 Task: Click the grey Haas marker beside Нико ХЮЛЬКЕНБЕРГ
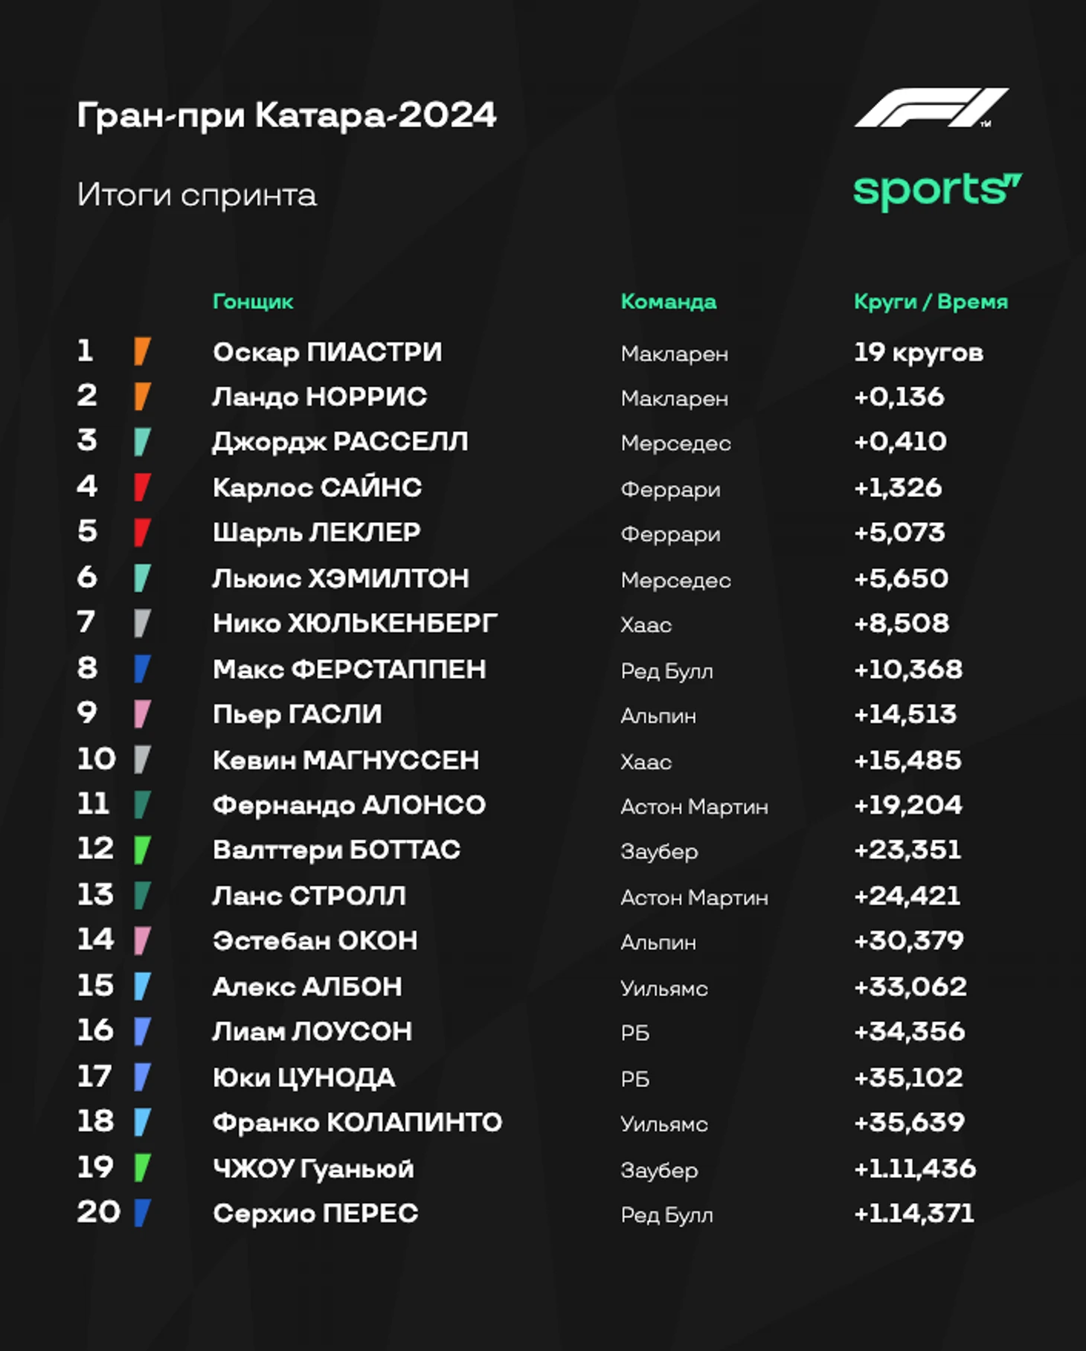click(142, 623)
